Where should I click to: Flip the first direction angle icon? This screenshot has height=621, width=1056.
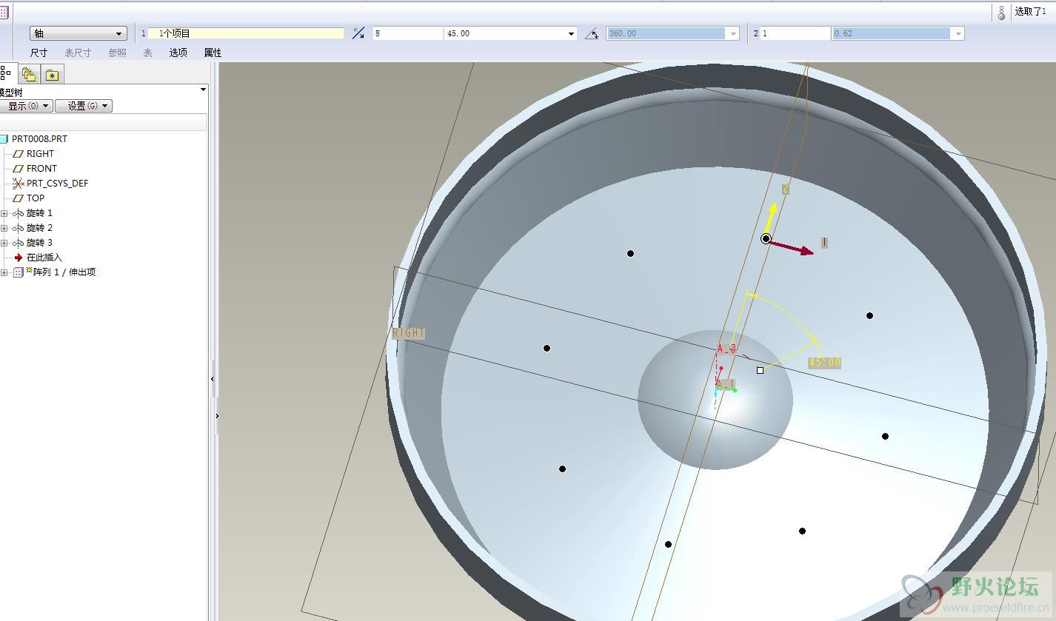[358, 33]
